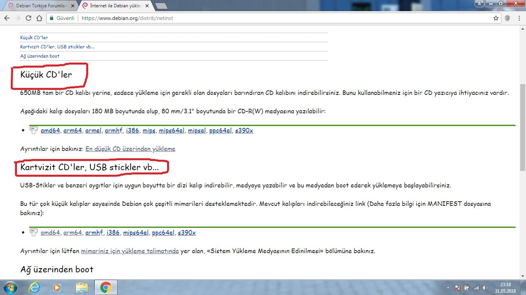Open armhf link under Küçük CD'ler
This screenshot has width=526, height=295.
click(114, 131)
